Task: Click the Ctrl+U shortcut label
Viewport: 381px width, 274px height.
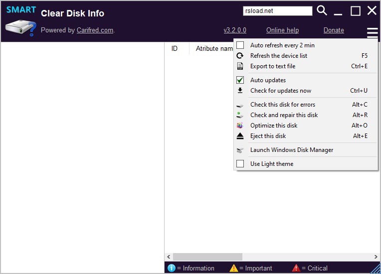Action: pyautogui.click(x=359, y=91)
